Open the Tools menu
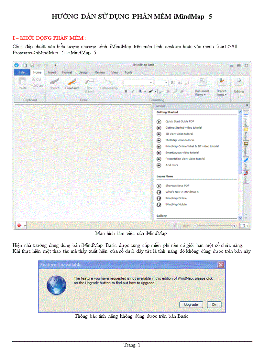264x363 pixels. [128, 72]
